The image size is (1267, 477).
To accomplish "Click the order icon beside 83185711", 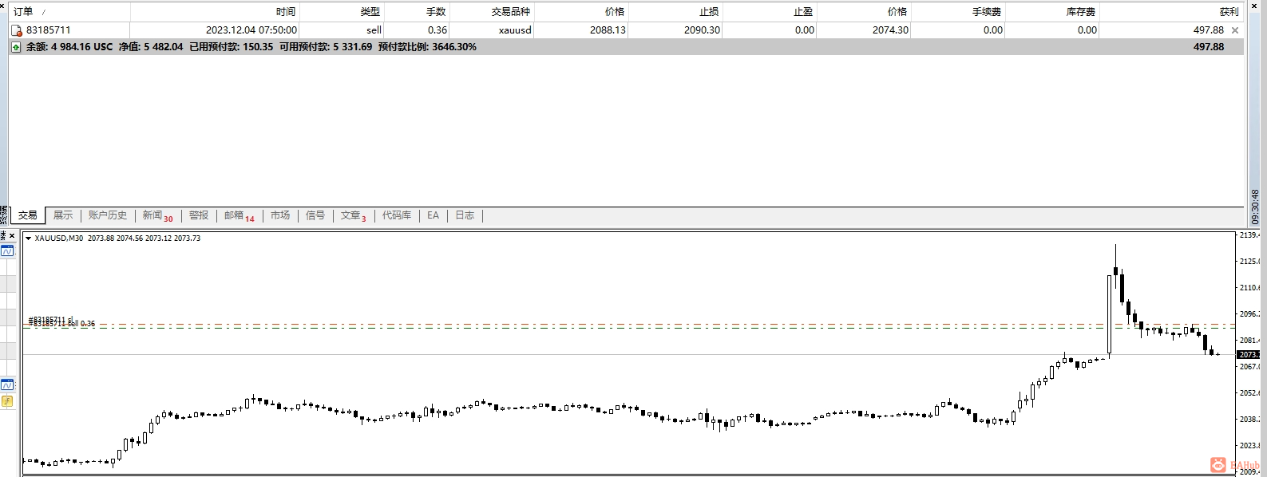I will point(16,30).
